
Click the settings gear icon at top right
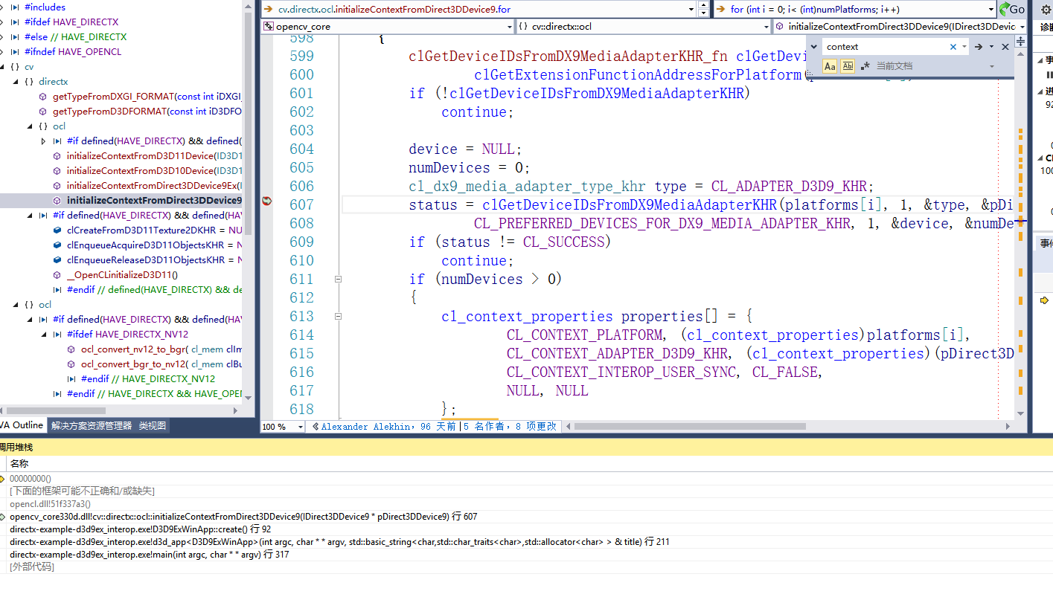tap(1046, 10)
